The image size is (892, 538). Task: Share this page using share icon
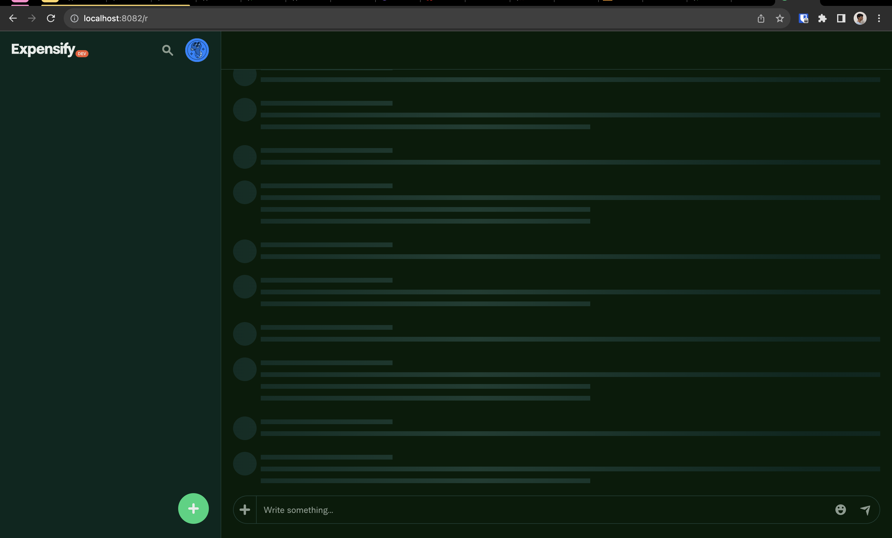click(x=760, y=18)
